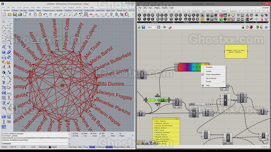
Task: Click the Zoom Extents icon in Rhino toolbar
Action: coord(71,14)
